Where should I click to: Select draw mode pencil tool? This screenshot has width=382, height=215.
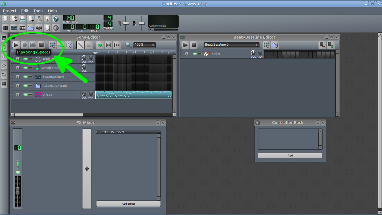point(81,45)
